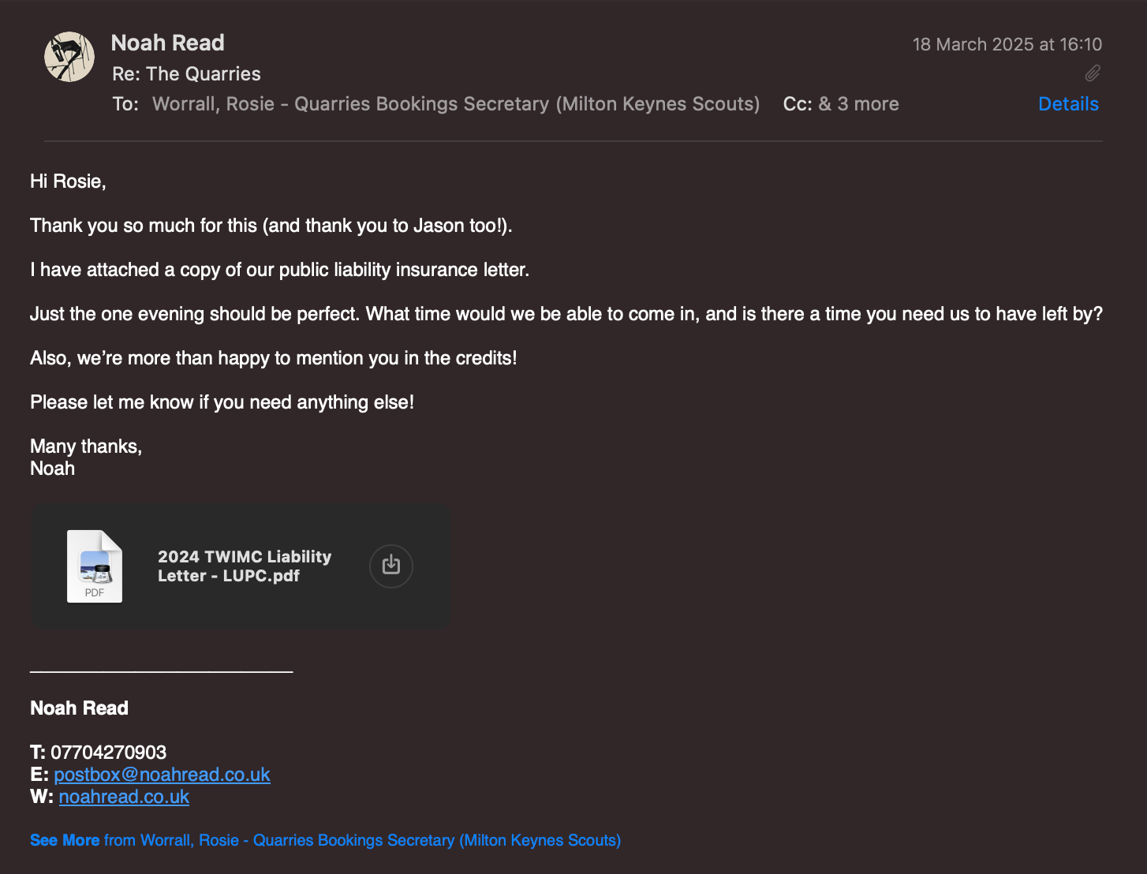Select the Rosie Worrall recipient in To field
The width and height of the screenshot is (1147, 874).
coord(456,104)
